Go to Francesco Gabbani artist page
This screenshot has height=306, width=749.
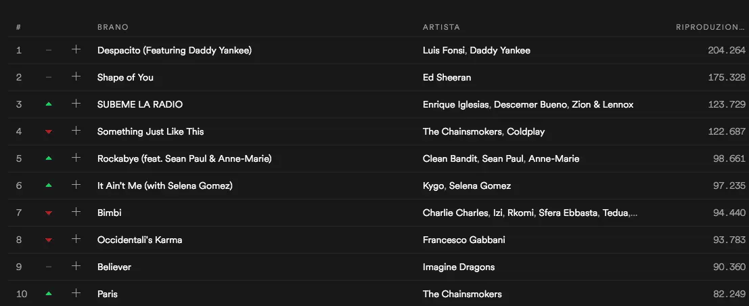click(463, 240)
